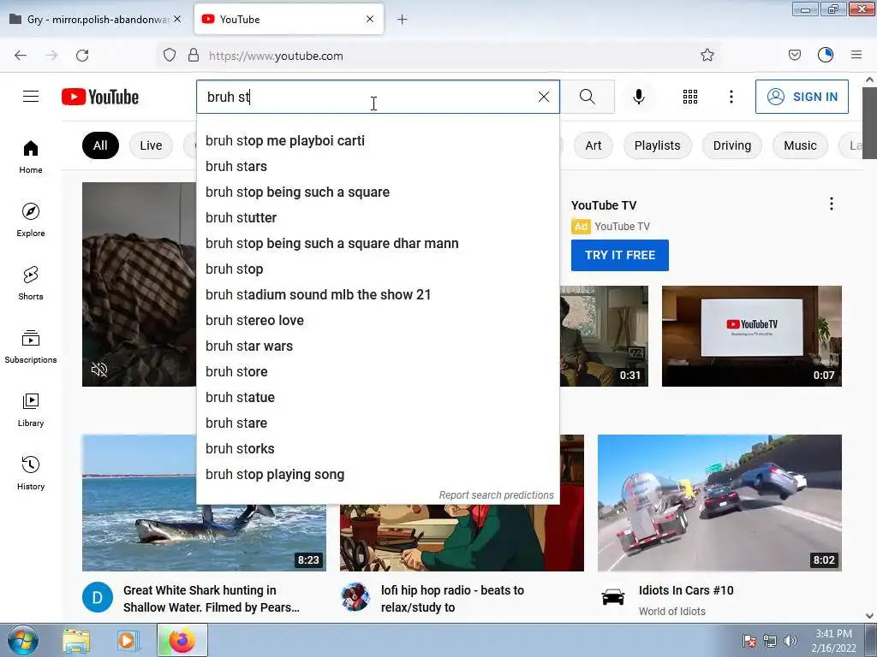Open the YouTube hamburger guide menu
Screen dimensions: 877x657
pos(31,97)
